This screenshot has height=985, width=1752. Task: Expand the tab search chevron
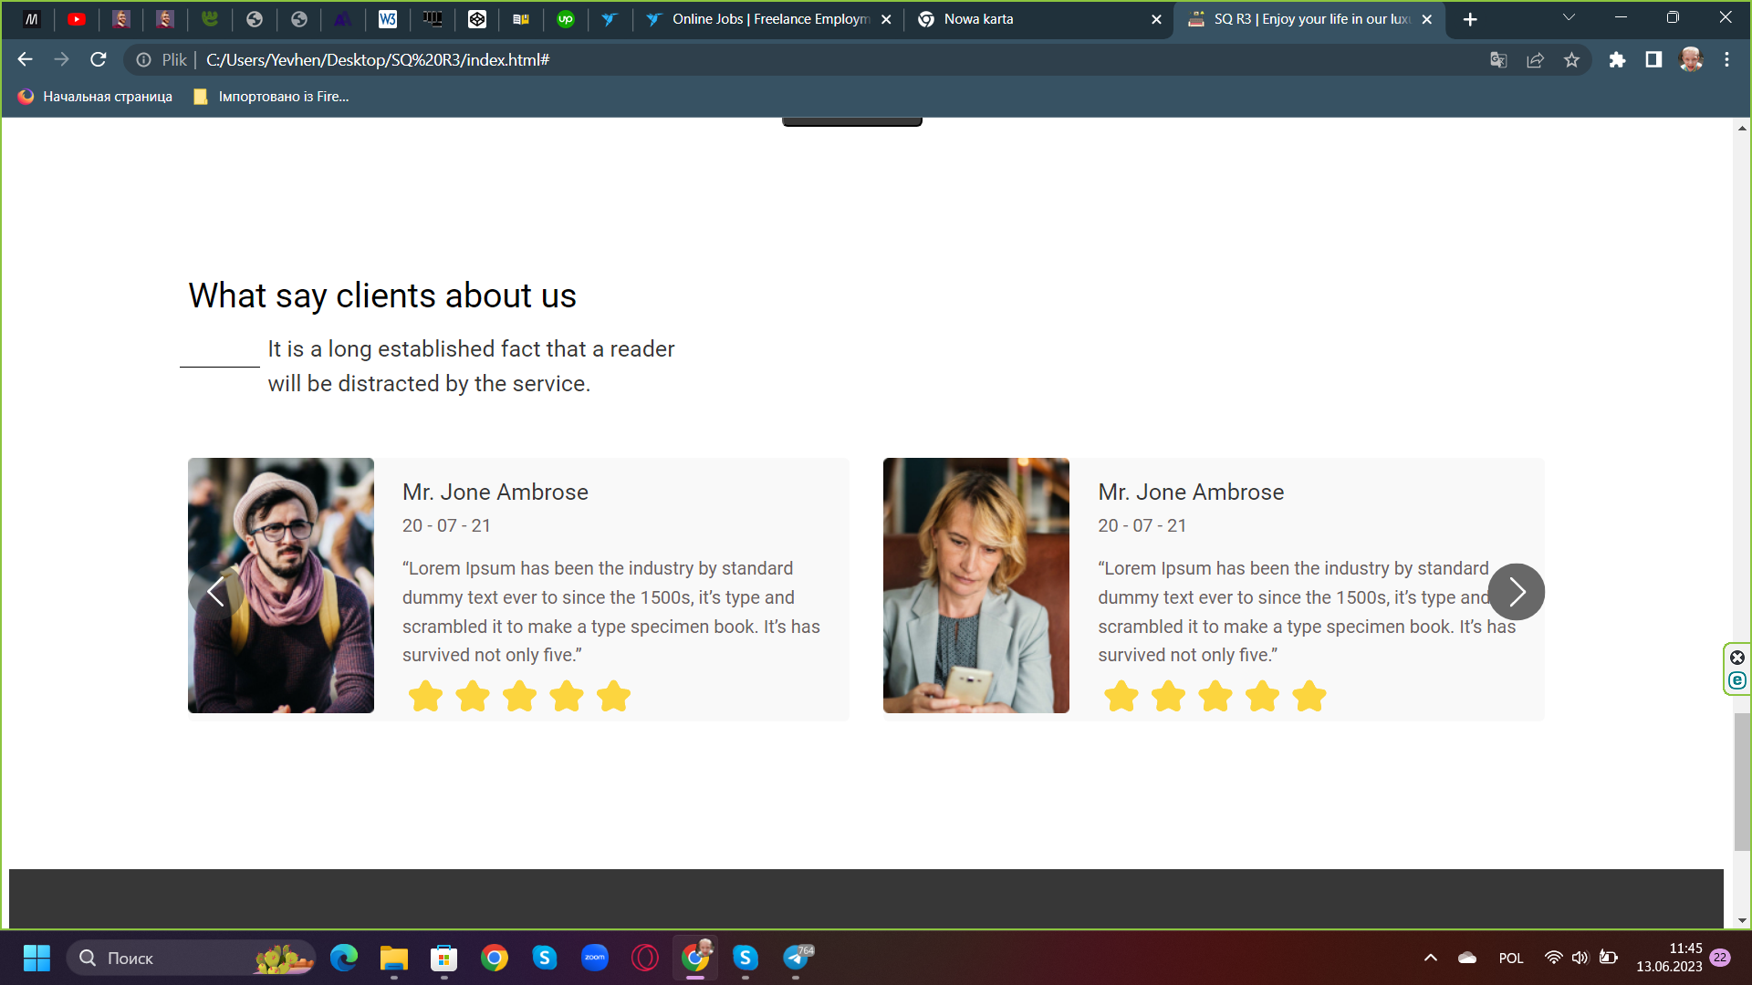(1569, 18)
